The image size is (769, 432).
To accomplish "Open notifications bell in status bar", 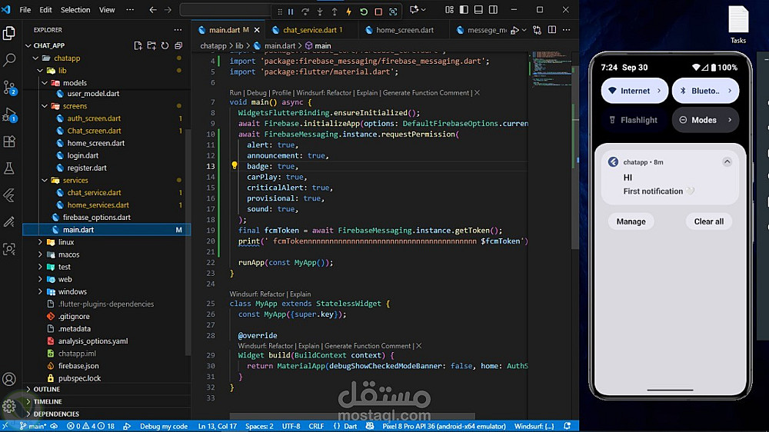I will (568, 426).
